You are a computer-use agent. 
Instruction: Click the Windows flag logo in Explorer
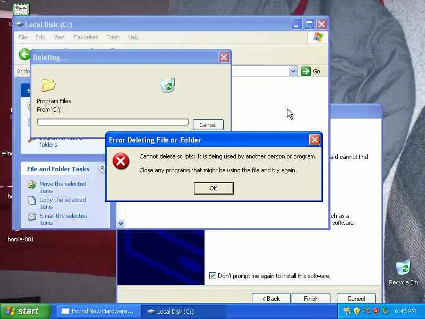[x=318, y=37]
